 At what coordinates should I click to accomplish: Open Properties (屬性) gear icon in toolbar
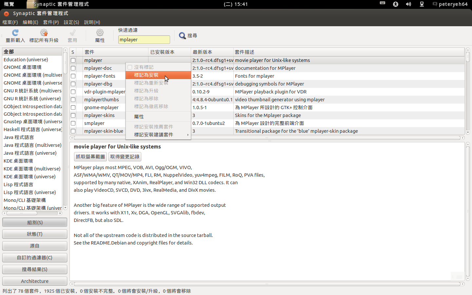pyautogui.click(x=100, y=33)
